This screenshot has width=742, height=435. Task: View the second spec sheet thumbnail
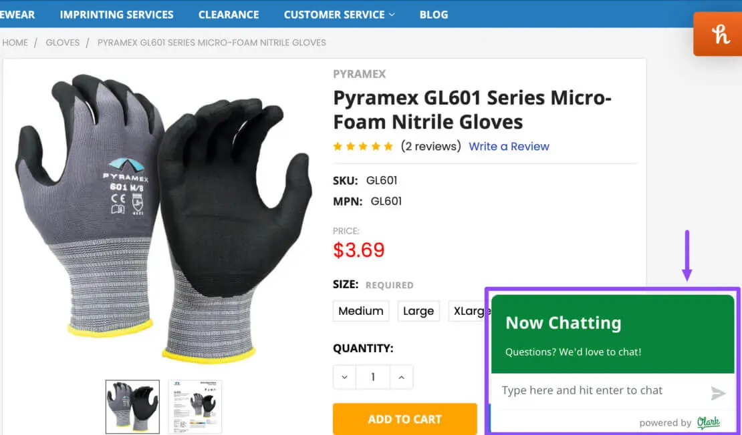[x=195, y=406]
